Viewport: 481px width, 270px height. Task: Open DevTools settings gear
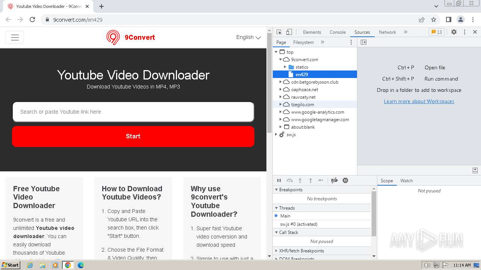coord(454,32)
